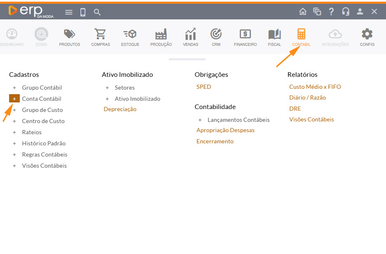Open the Produção factory module
Screen dimensions: 386x254
point(161,37)
